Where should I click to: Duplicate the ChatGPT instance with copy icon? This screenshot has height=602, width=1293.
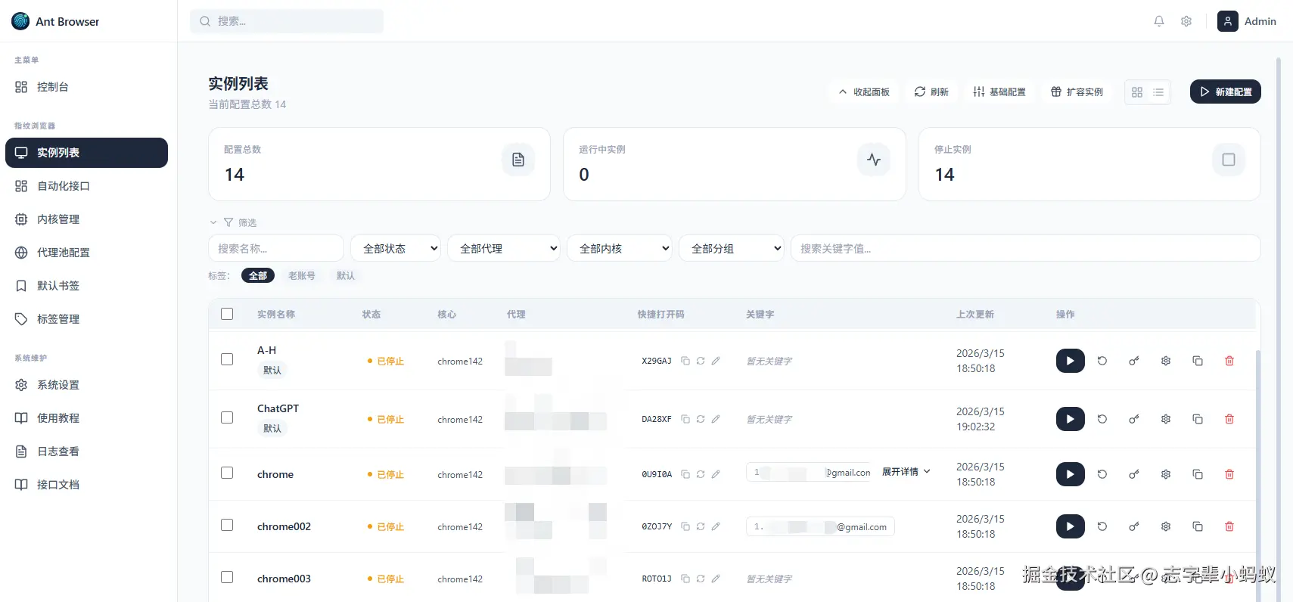[1198, 419]
